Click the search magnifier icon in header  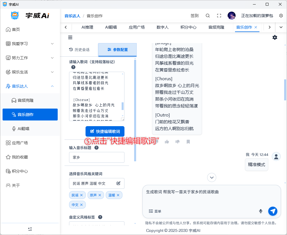tap(208, 16)
